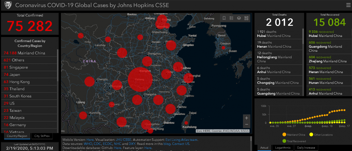Click the large Hubei red circle near Yichang
352x151 pixels.
tap(140, 79)
